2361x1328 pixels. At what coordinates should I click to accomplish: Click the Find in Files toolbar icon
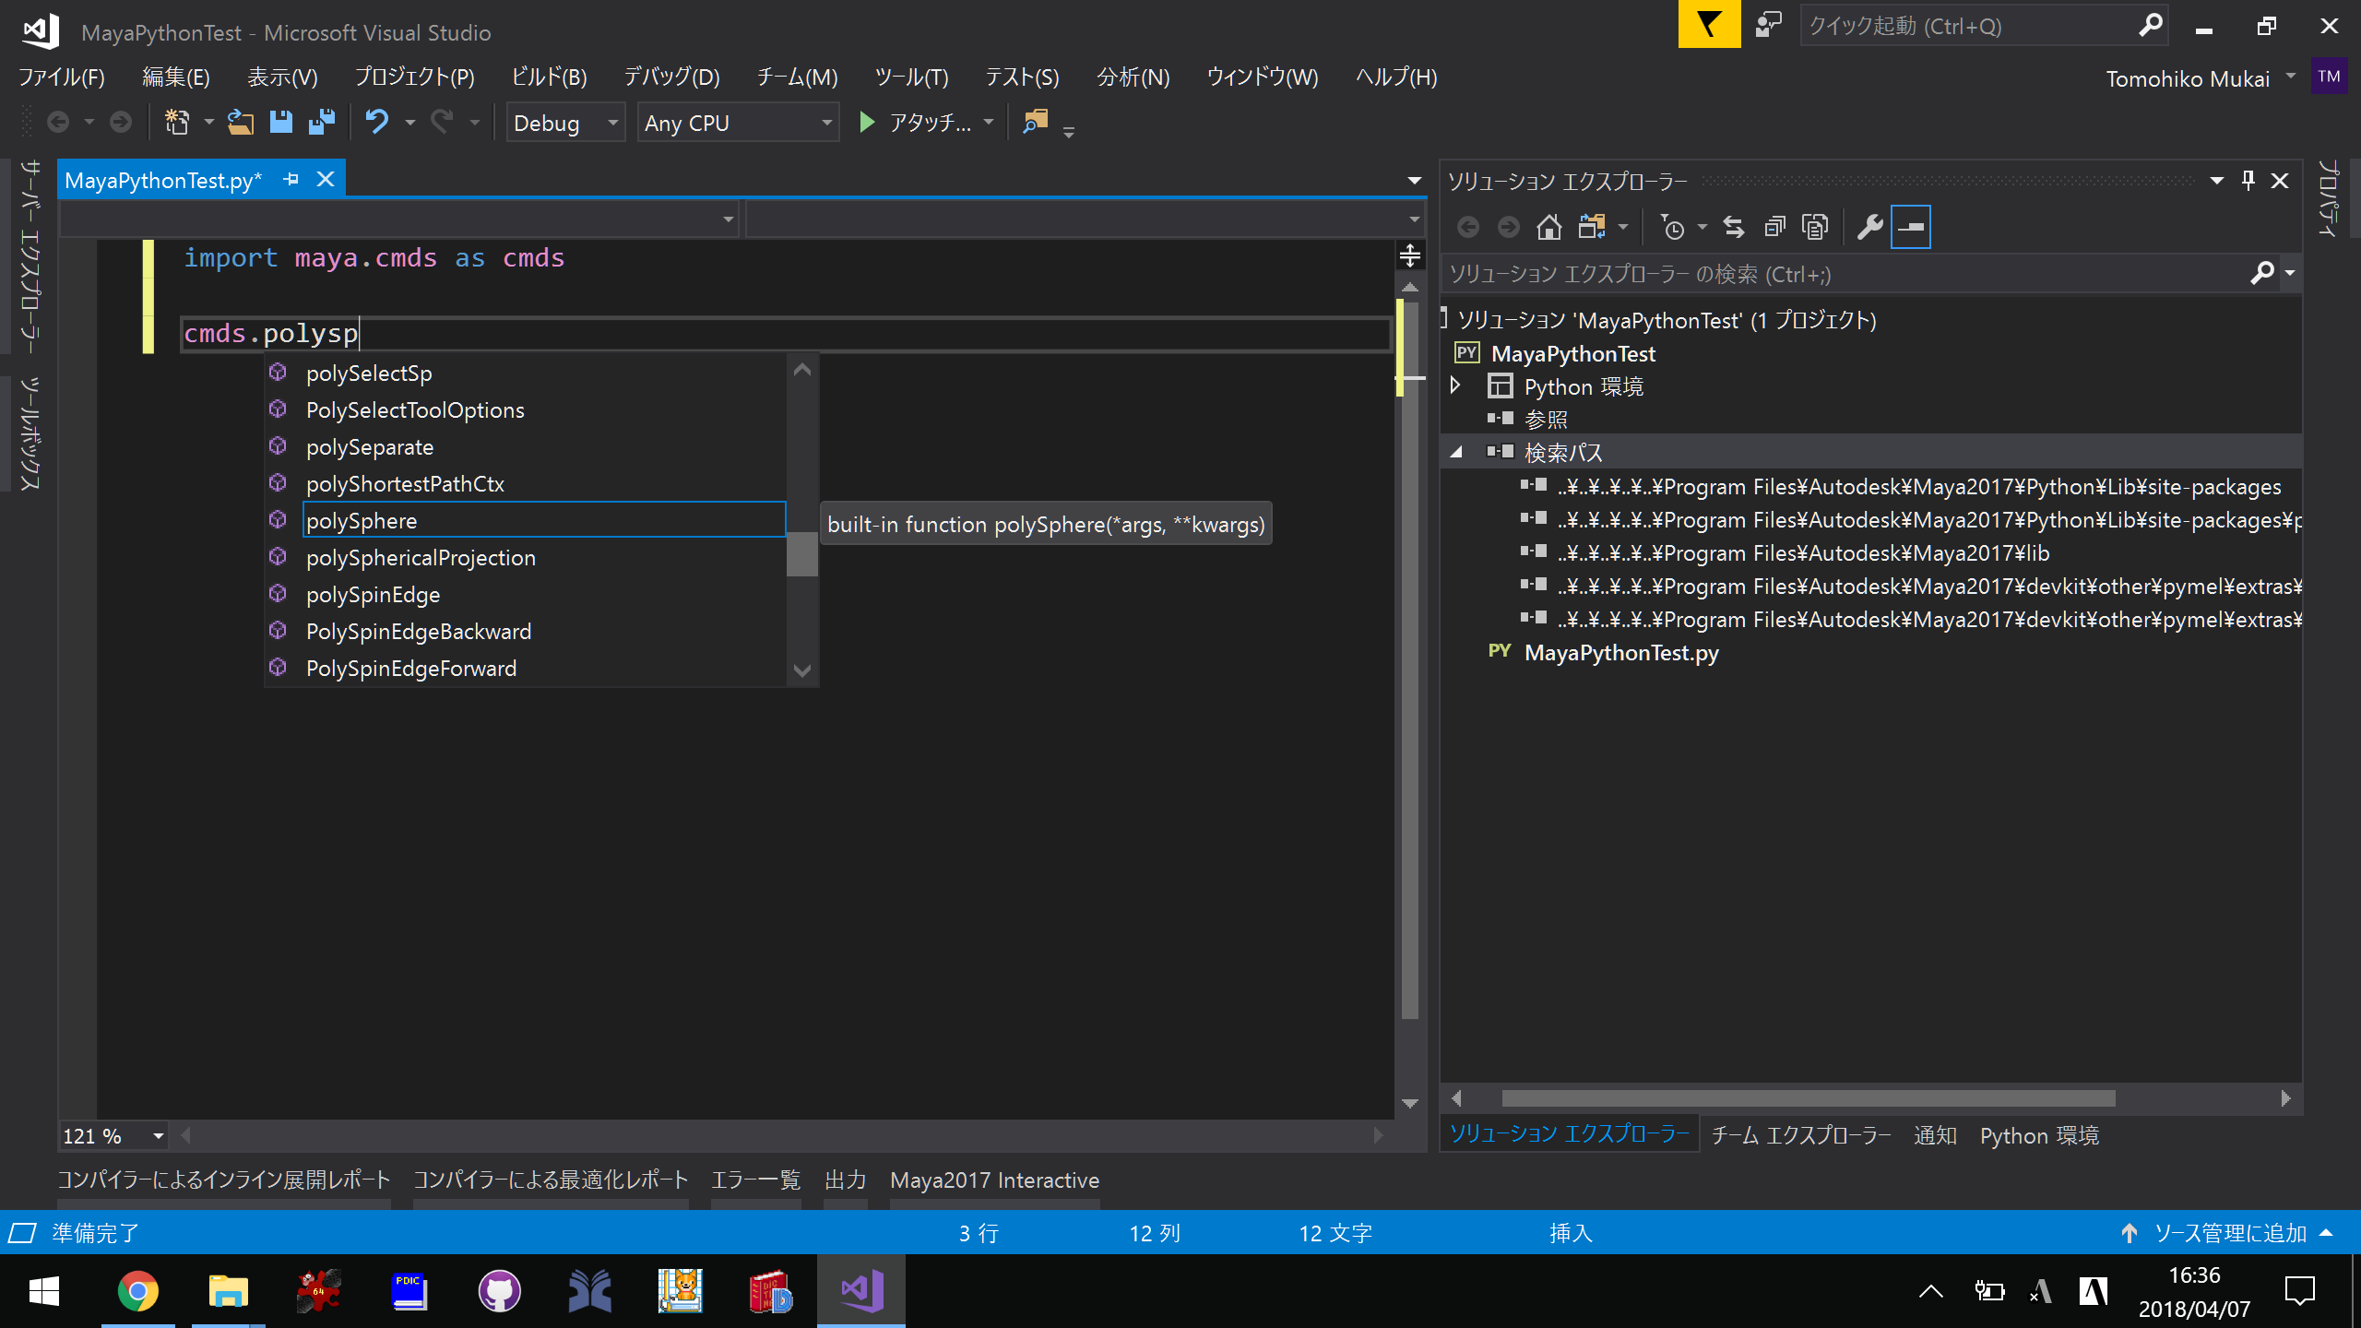[x=1036, y=122]
